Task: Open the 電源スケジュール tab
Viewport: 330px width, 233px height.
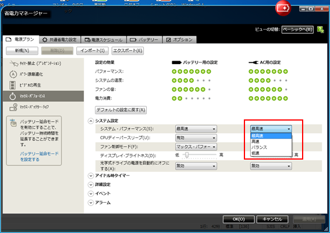Action: pos(104,40)
